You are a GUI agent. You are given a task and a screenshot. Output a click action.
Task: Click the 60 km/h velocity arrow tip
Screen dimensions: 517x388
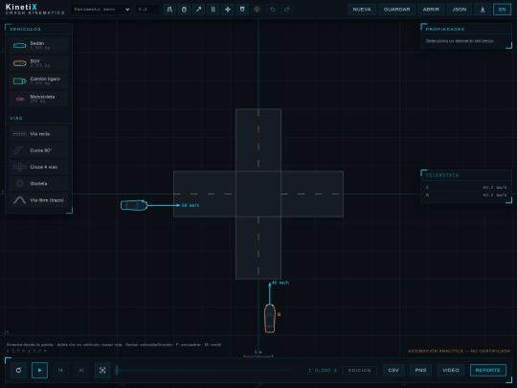click(x=178, y=205)
